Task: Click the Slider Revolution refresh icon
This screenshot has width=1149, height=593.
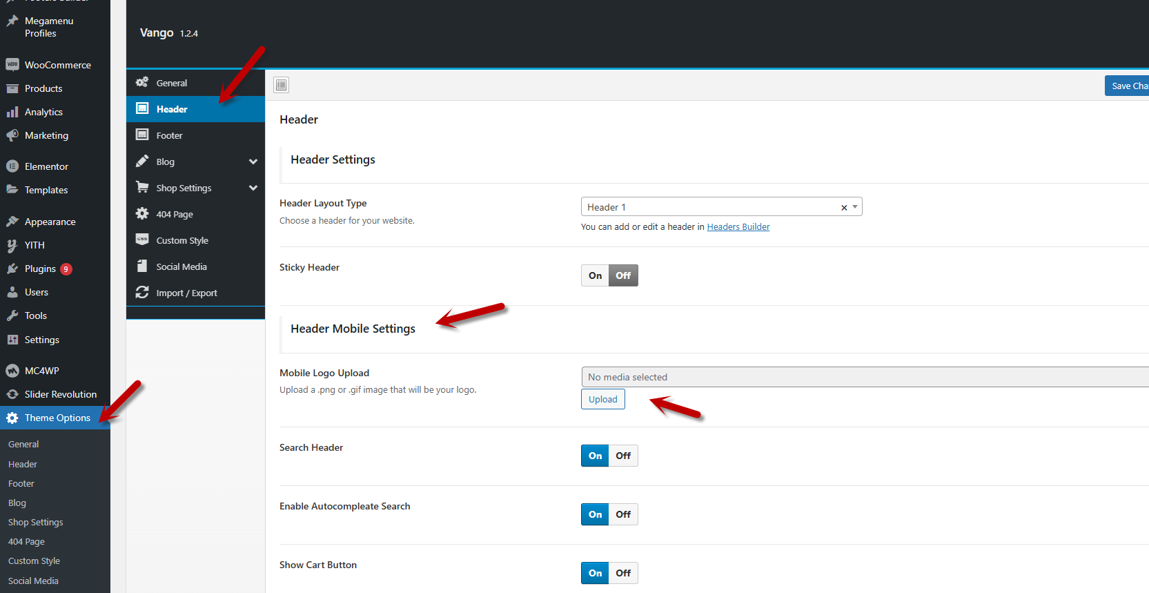Action: (12, 394)
